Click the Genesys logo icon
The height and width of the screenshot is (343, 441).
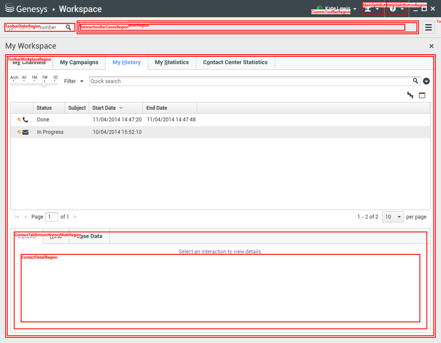click(x=10, y=8)
